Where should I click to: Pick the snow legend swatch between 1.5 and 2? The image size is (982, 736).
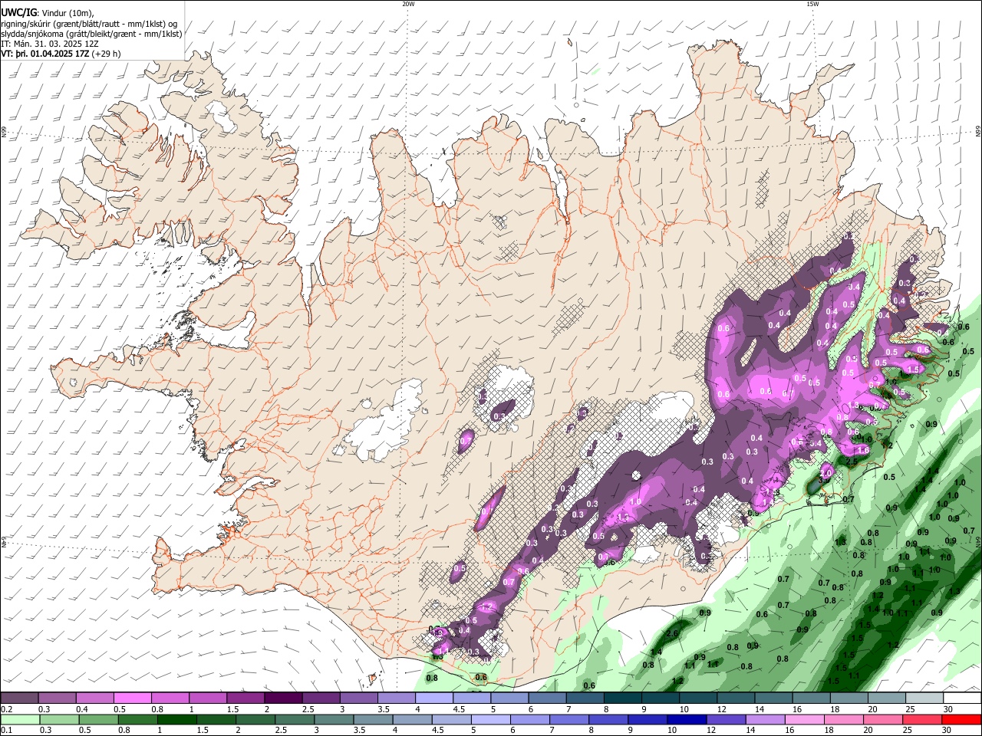pos(245,698)
